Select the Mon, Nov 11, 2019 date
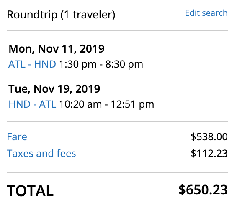Screen dimensions: 232x202 (x=57, y=49)
